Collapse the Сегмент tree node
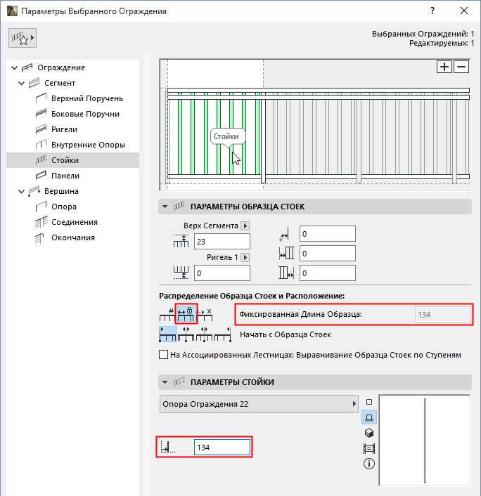The width and height of the screenshot is (481, 496). 21,83
